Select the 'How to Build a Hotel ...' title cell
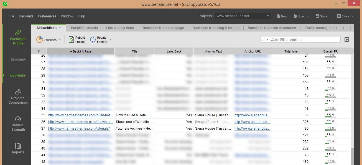The image size is (362, 165). (134, 115)
